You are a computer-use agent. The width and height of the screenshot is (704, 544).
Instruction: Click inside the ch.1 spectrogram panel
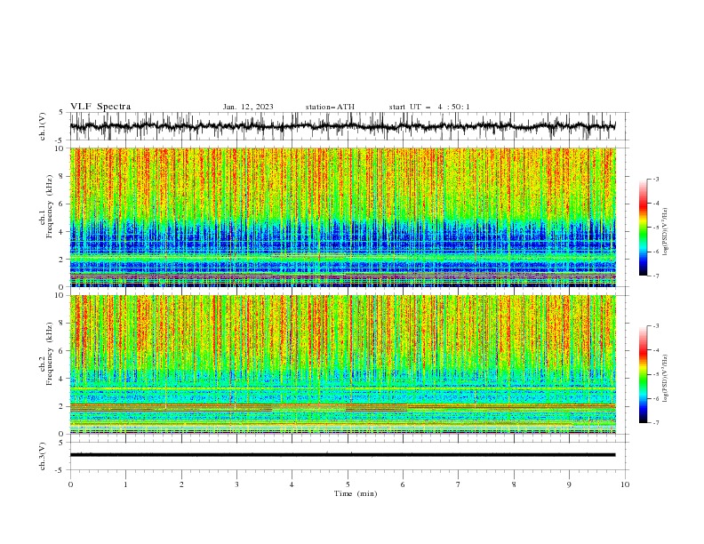click(342, 217)
